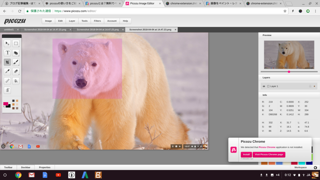Click Visit Picozu Chrome page button

[269, 154]
